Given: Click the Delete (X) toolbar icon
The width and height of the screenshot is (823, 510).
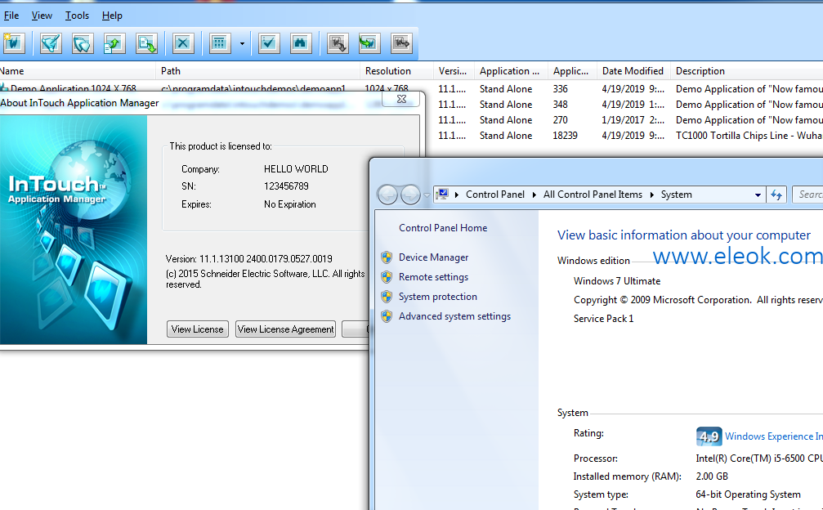Looking at the screenshot, I should (182, 43).
